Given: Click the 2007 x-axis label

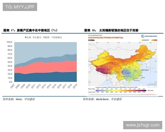Looking at the screenshot, I should click(x=12, y=86).
